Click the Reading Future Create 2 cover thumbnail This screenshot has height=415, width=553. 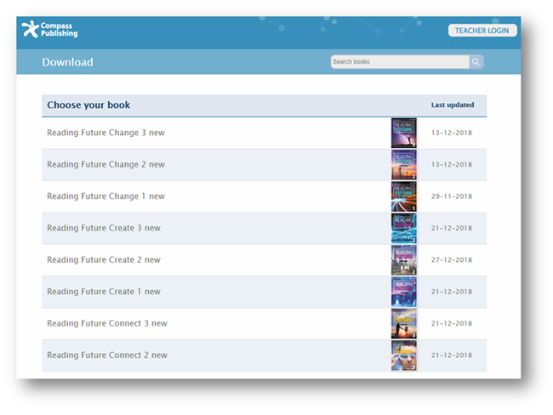click(x=404, y=260)
